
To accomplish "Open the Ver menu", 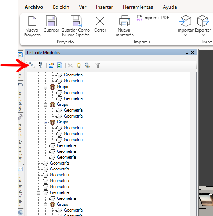I will click(82, 7).
